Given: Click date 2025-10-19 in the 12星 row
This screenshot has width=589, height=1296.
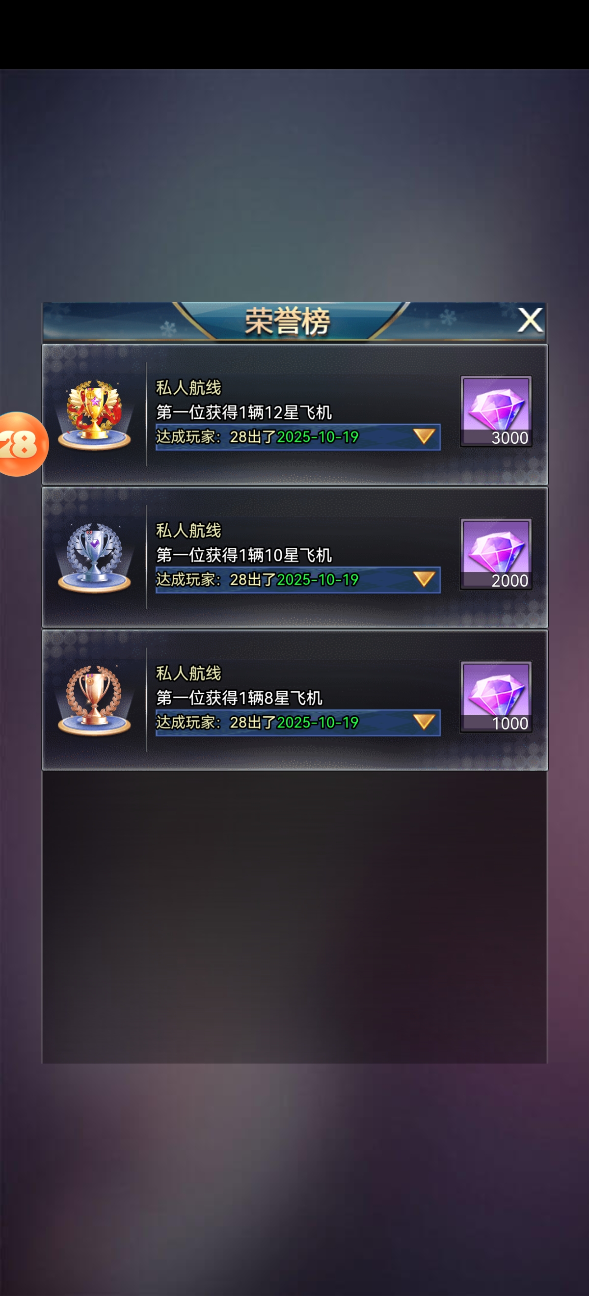Looking at the screenshot, I should pos(318,437).
